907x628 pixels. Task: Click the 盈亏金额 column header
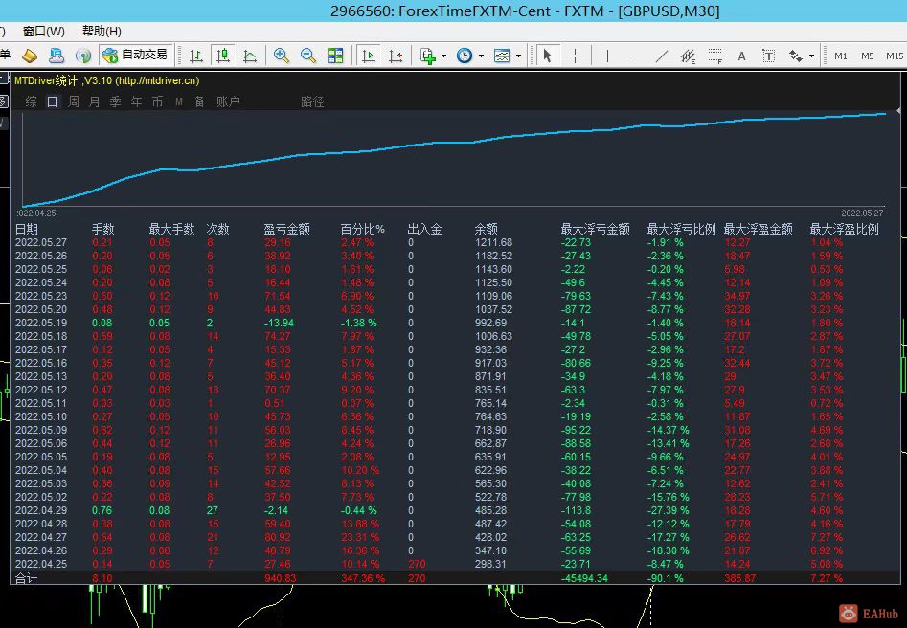coord(287,229)
